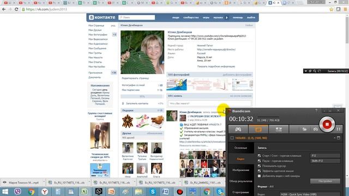The width and height of the screenshot is (349, 196).
Task: Open Bandicam help question mark
Action: point(316,111)
